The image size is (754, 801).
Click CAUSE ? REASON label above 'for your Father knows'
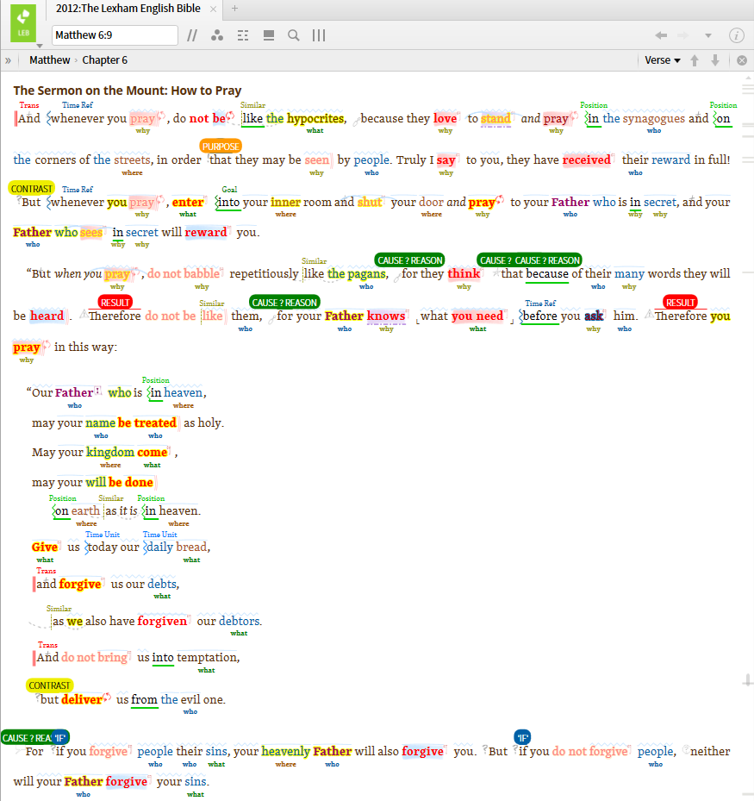pos(284,303)
